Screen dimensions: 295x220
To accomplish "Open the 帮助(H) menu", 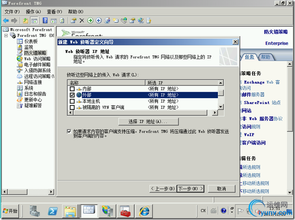I will point(76,12).
